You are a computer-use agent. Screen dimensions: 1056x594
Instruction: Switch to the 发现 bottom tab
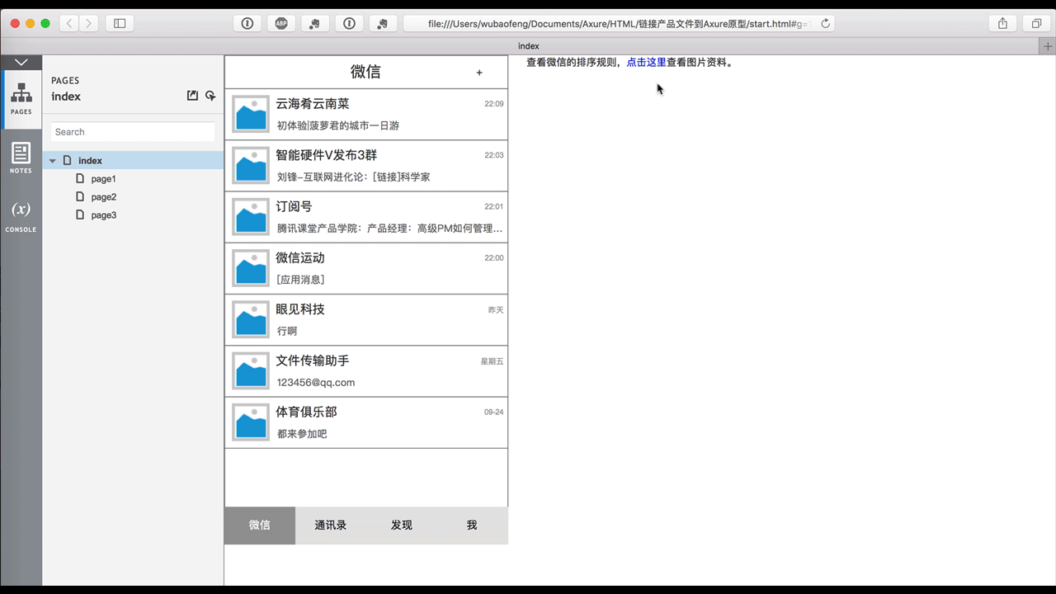pyautogui.click(x=402, y=526)
